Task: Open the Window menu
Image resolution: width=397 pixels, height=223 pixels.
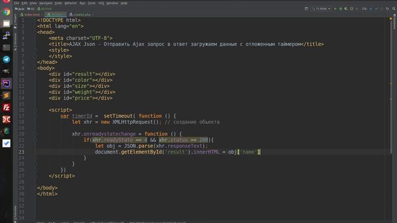Action: click(x=112, y=3)
